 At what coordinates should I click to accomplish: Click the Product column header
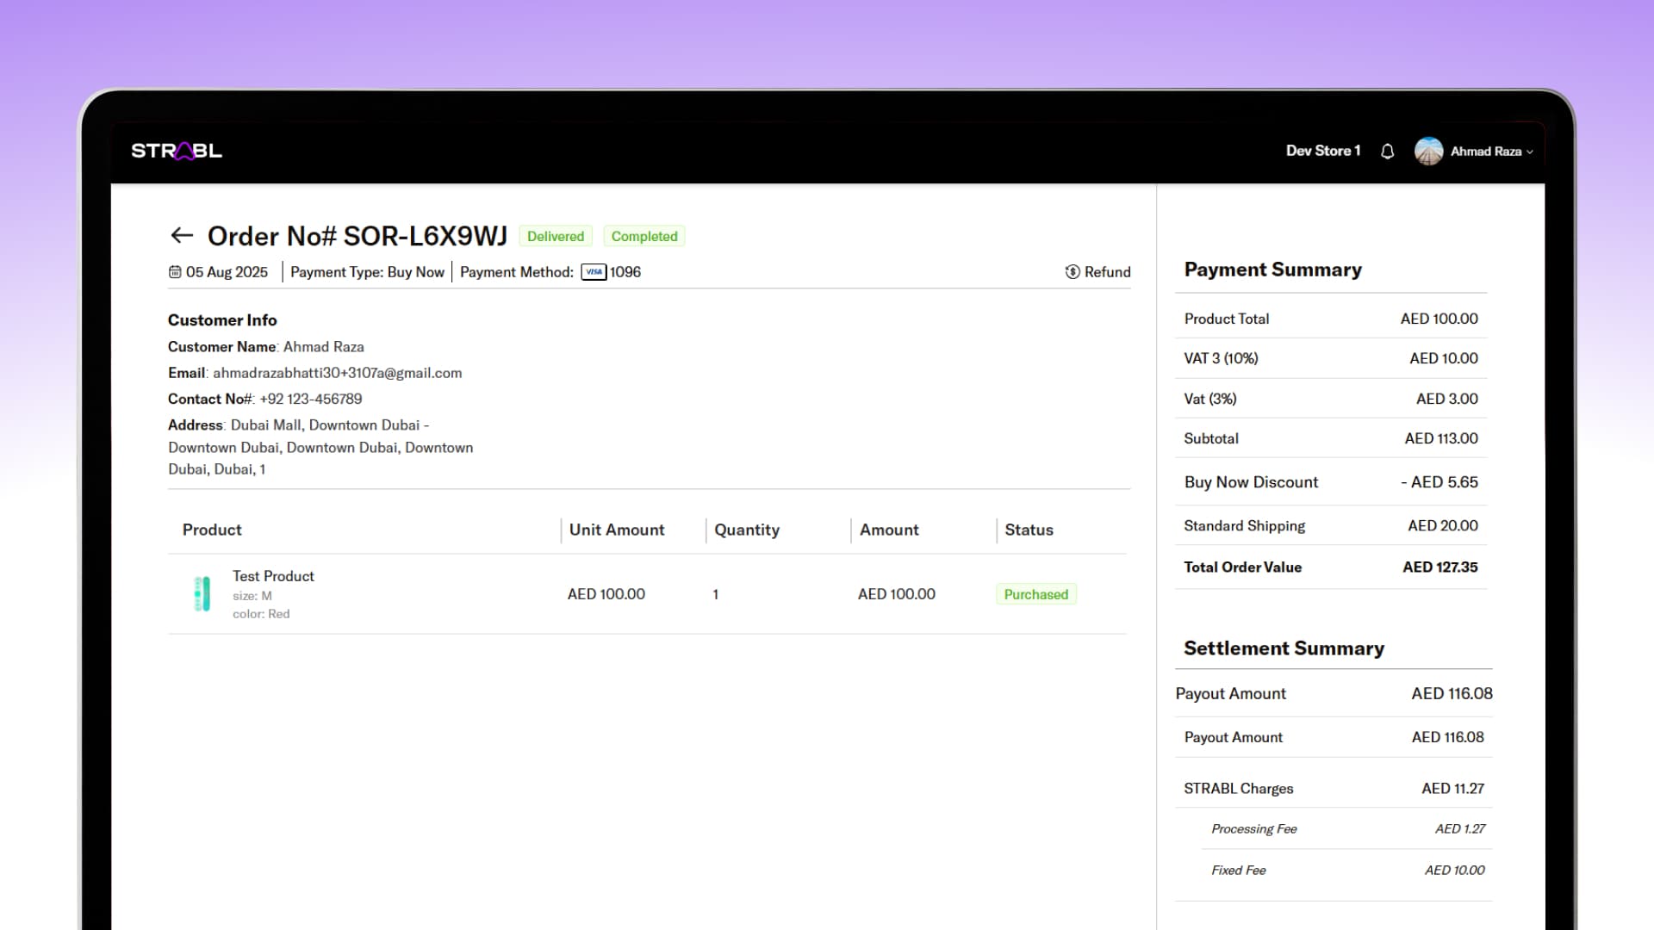212,530
